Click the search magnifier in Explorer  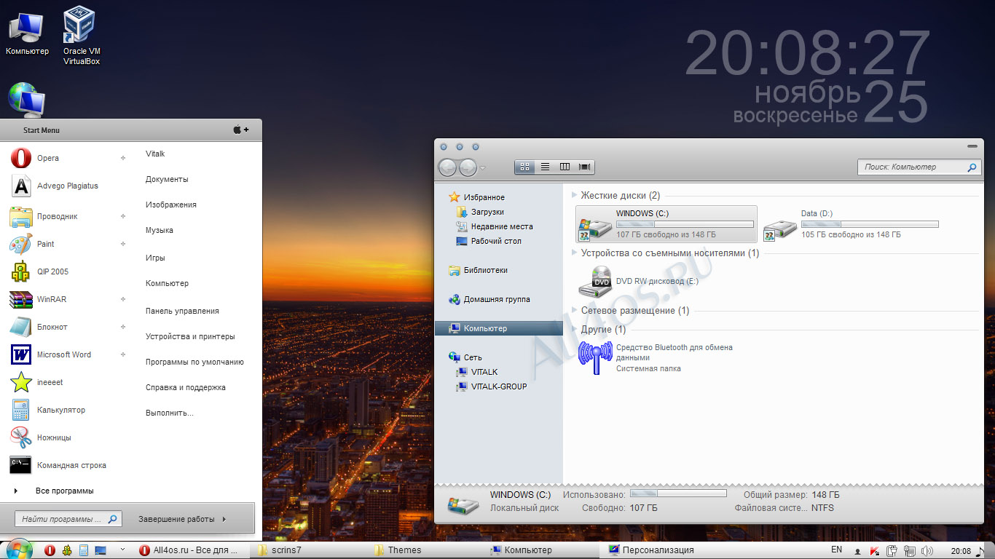[x=972, y=167]
